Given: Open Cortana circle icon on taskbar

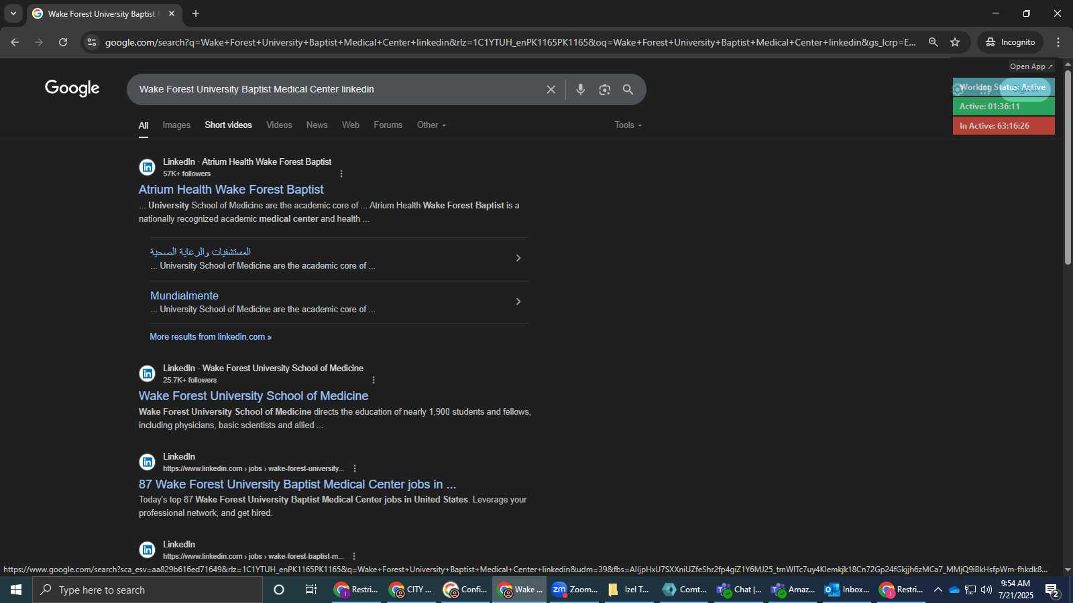Looking at the screenshot, I should 279,590.
